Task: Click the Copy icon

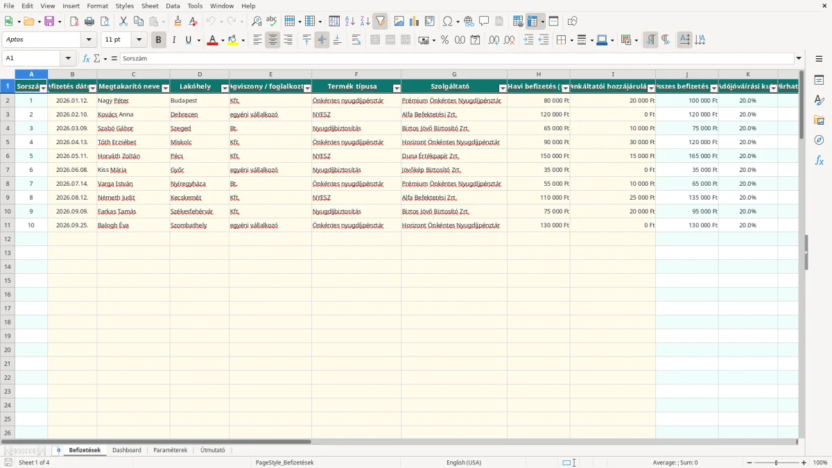Action: point(139,21)
